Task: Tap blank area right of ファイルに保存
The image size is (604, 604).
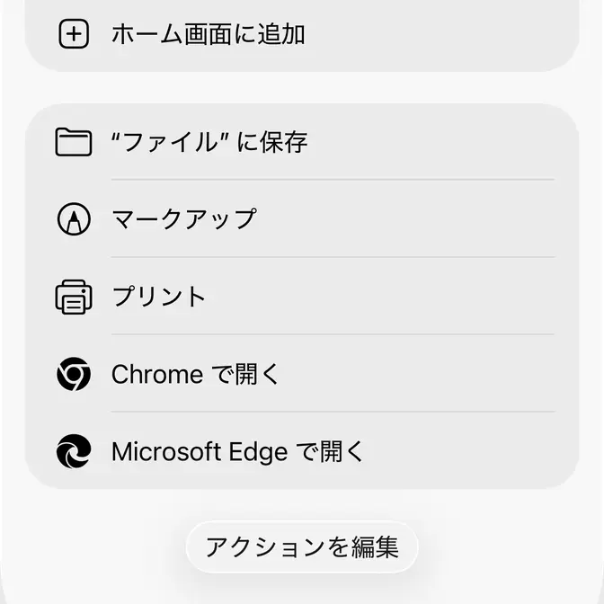Action: pyautogui.click(x=449, y=142)
